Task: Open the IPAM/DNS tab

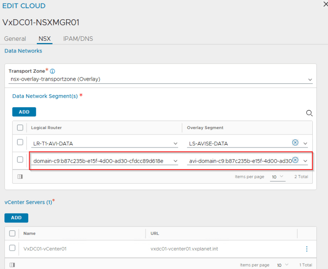Action: (78, 39)
